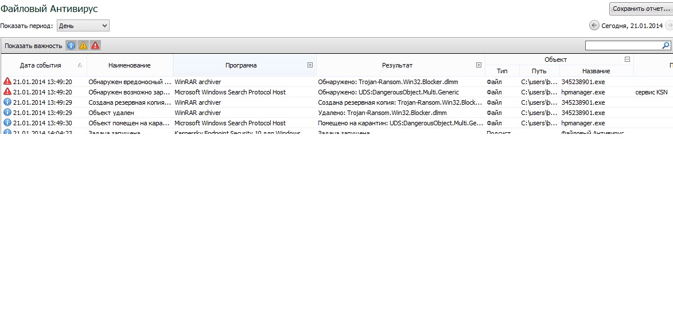Screen dimensions: 673x309
Task: Sort by the 'Наименование' column header
Action: click(x=129, y=65)
